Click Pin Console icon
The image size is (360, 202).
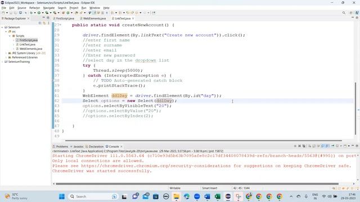pos(332,146)
